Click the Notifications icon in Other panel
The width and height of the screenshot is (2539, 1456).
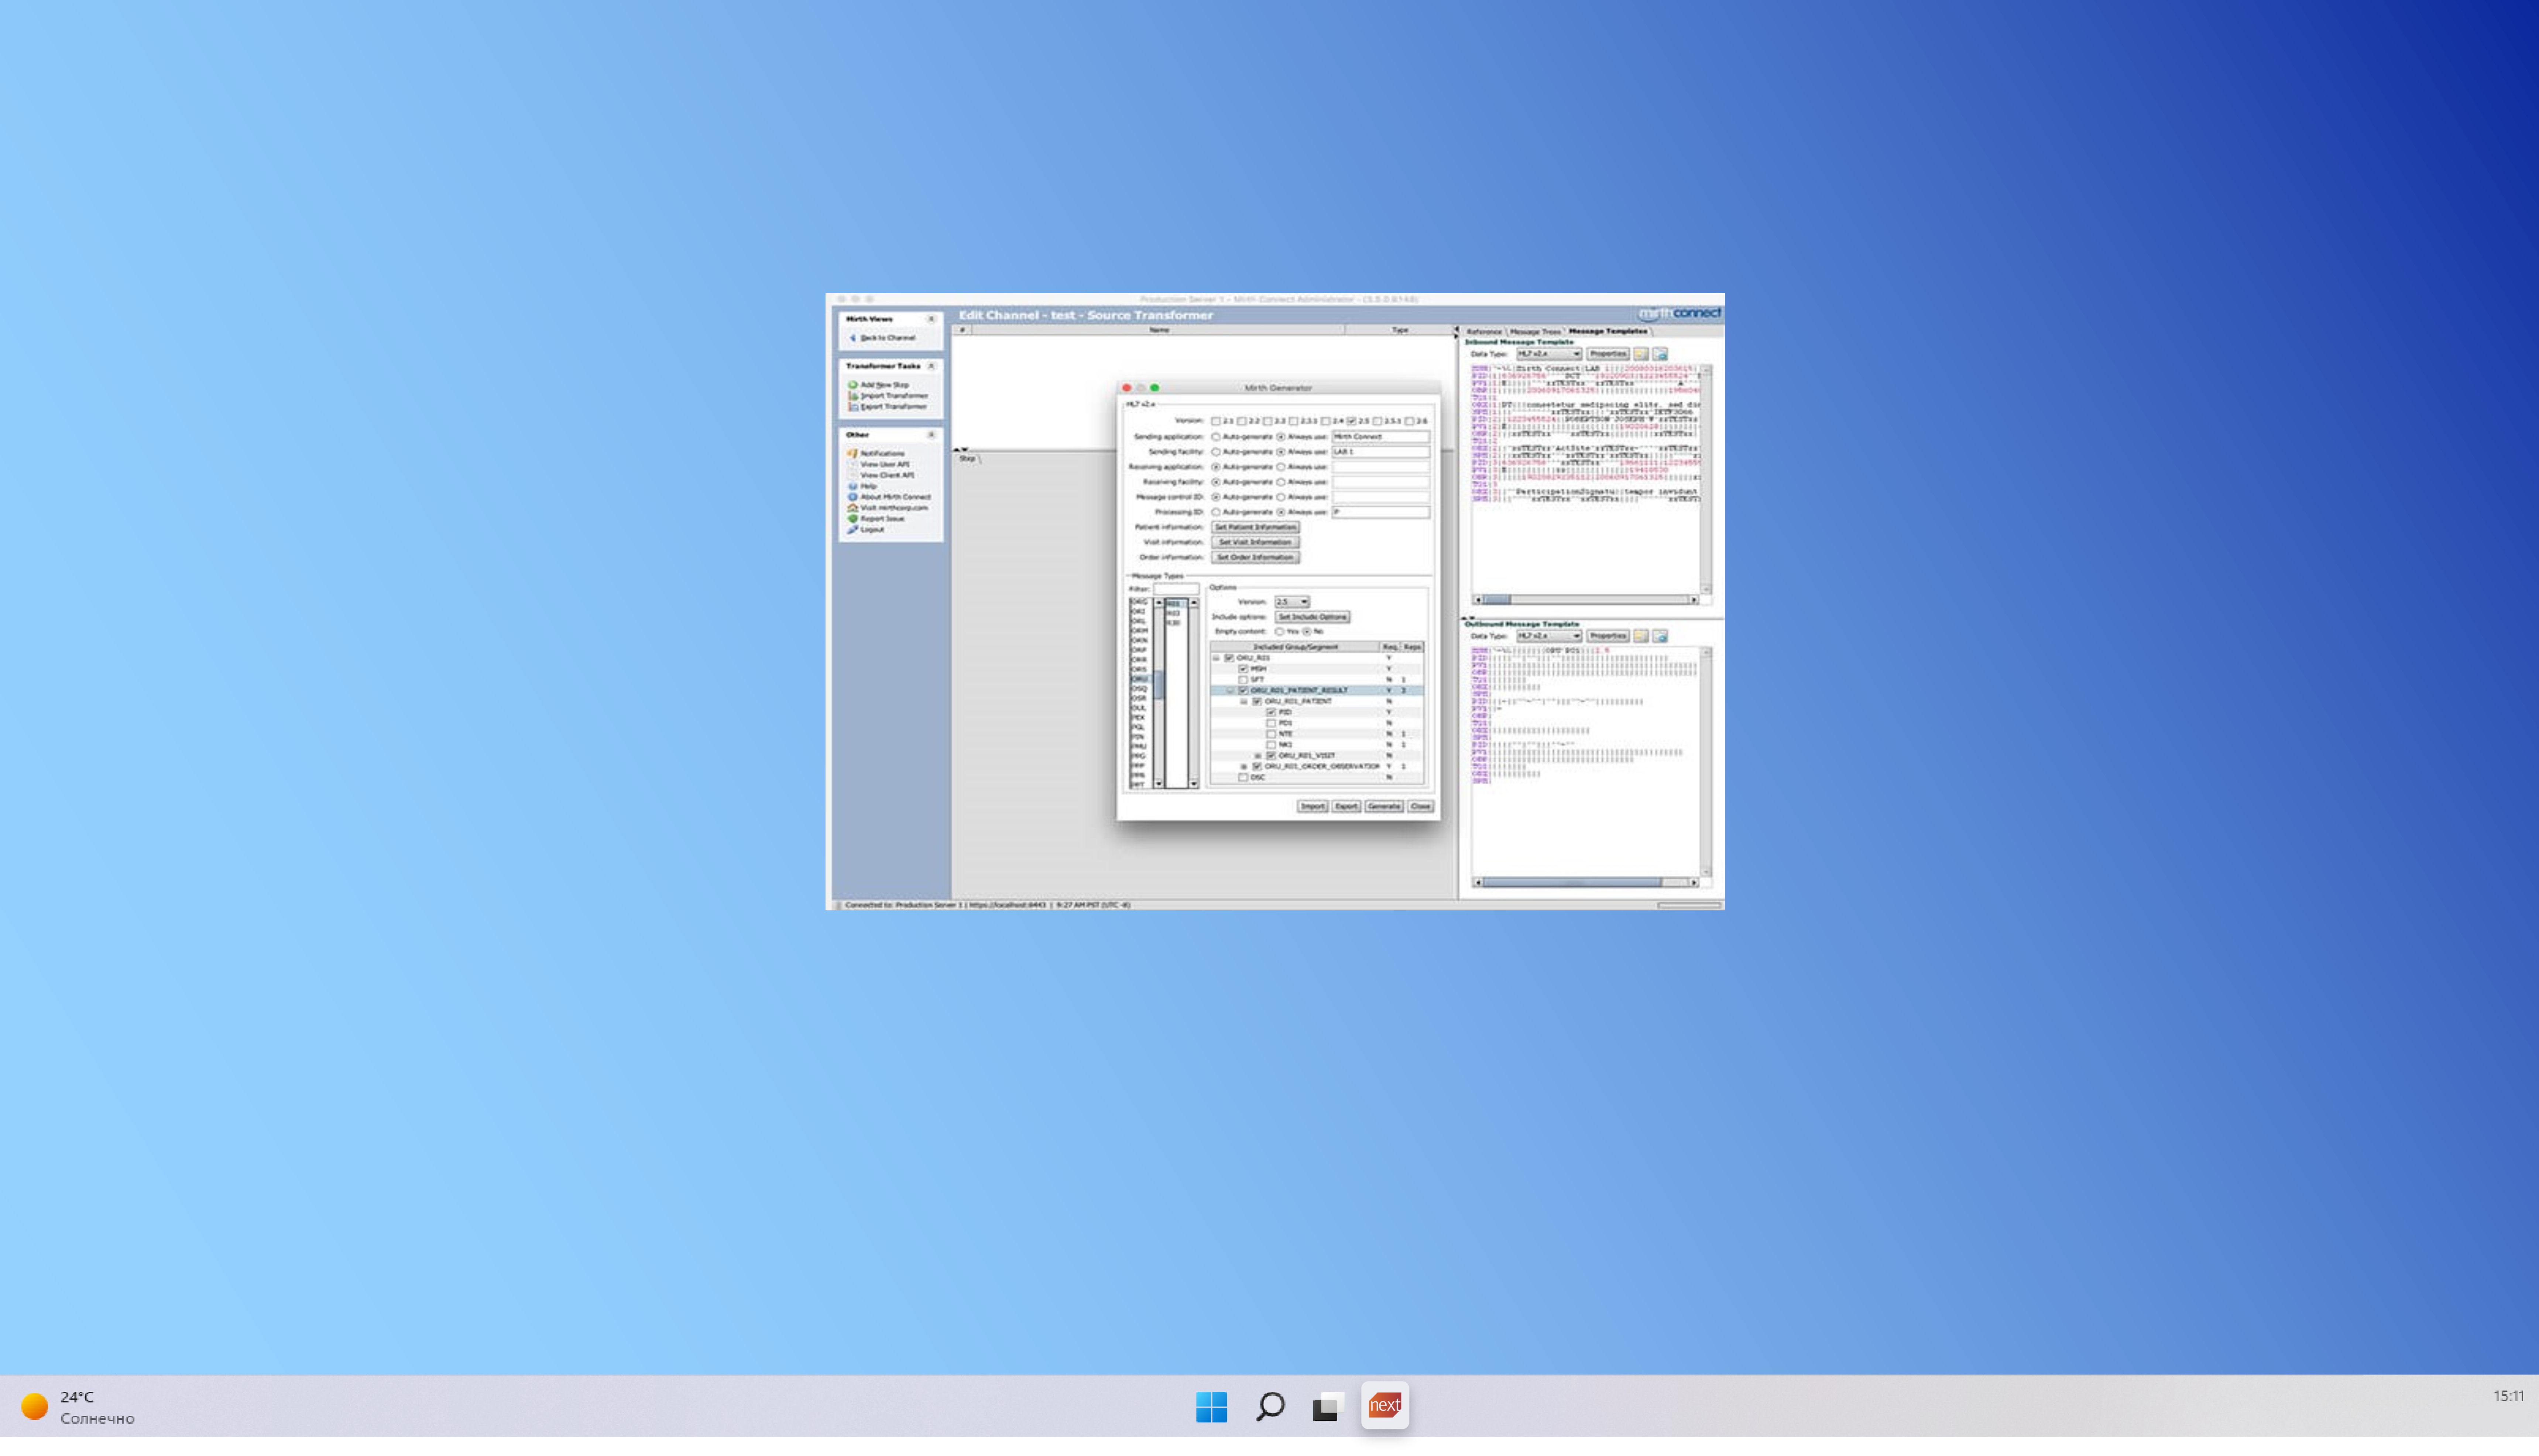(853, 454)
